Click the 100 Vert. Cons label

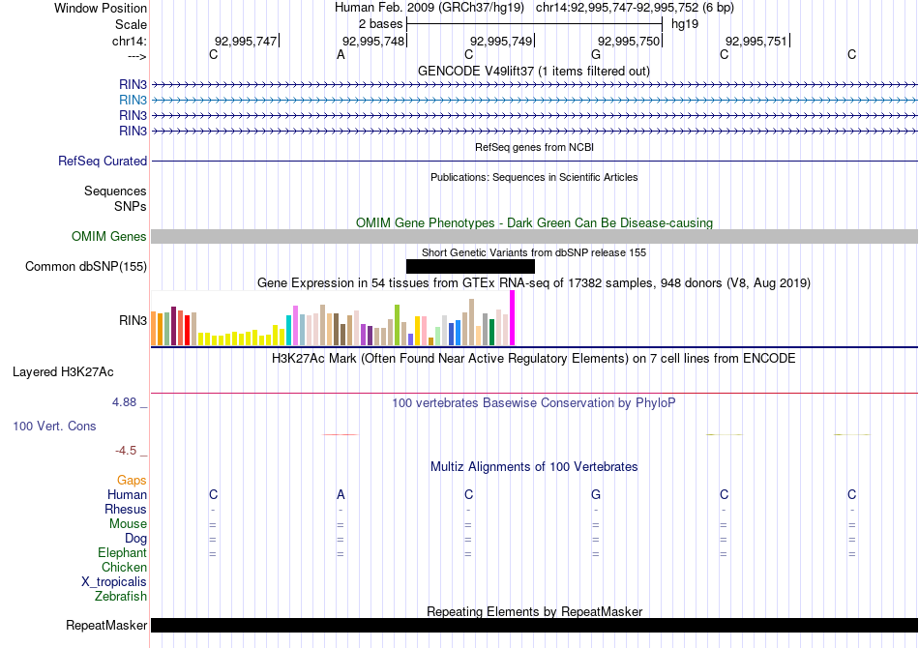[x=54, y=426]
